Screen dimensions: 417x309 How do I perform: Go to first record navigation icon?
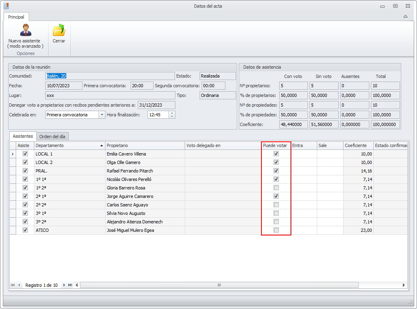pos(13,285)
